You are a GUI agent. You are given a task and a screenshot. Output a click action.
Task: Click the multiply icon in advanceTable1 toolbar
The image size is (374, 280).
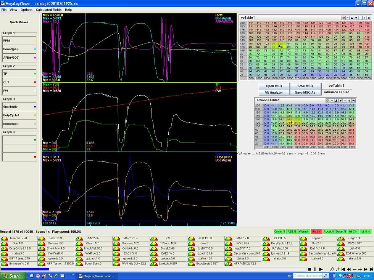[353, 100]
